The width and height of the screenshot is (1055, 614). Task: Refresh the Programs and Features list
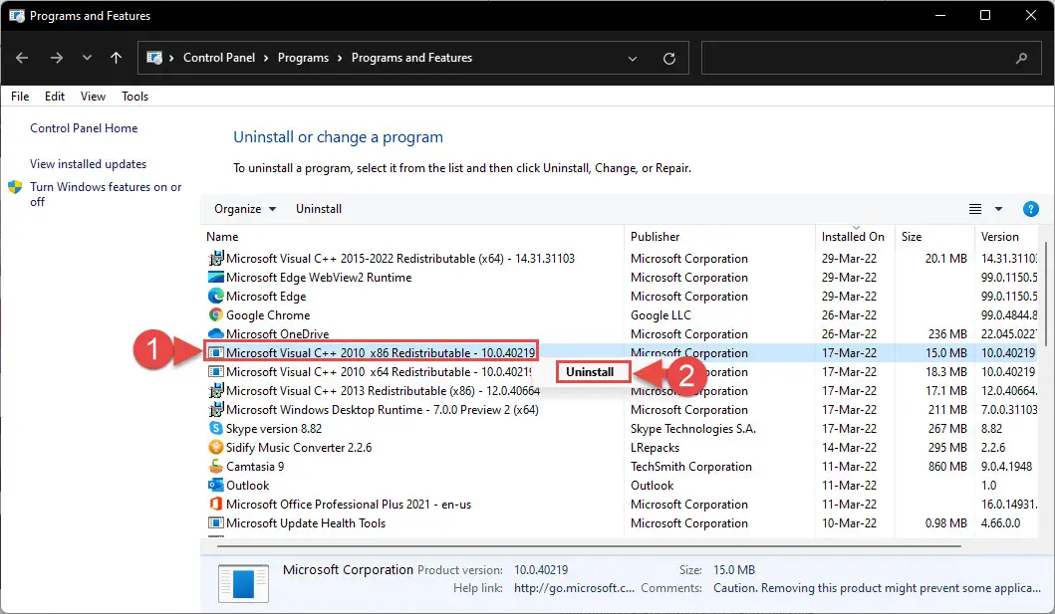point(668,59)
